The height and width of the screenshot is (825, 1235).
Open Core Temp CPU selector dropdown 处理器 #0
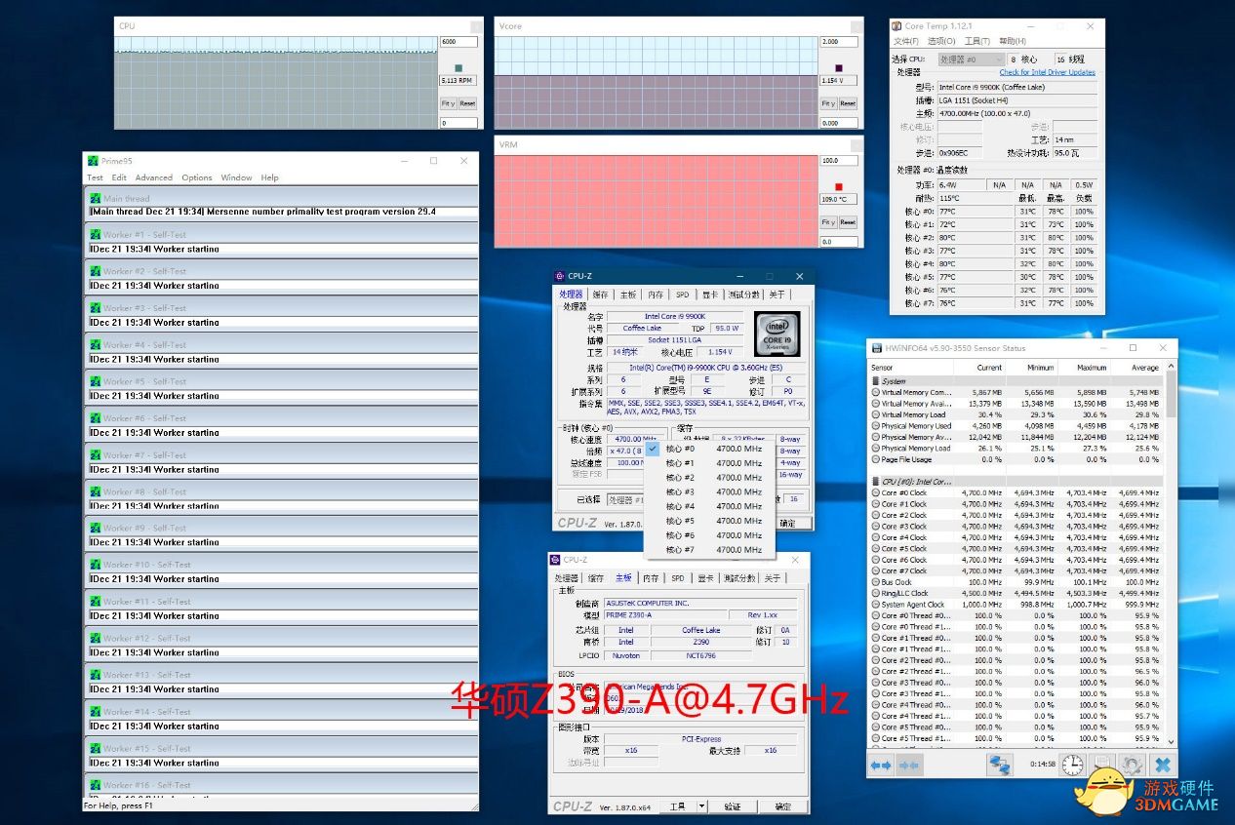(969, 59)
